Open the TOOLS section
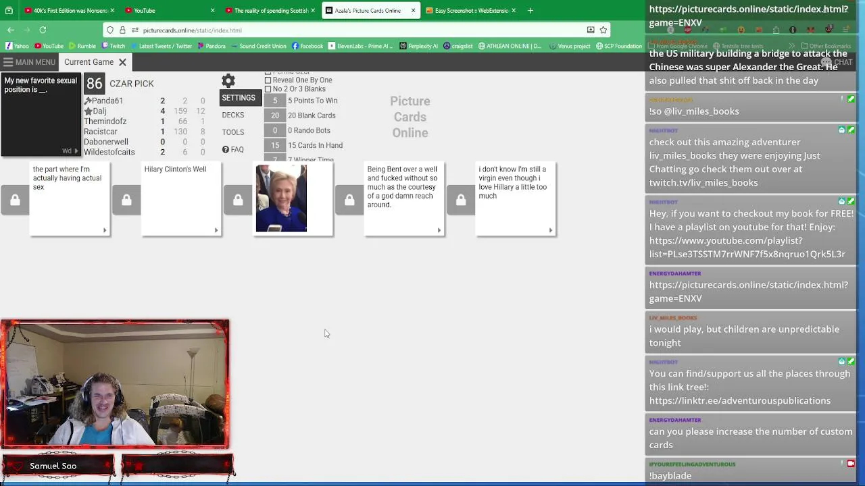This screenshot has height=486, width=865. click(233, 132)
